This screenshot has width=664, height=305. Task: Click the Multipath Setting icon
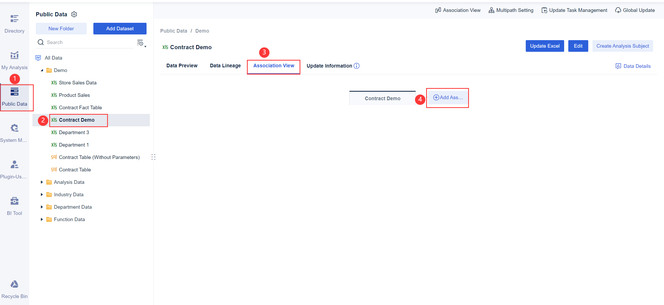tap(492, 10)
